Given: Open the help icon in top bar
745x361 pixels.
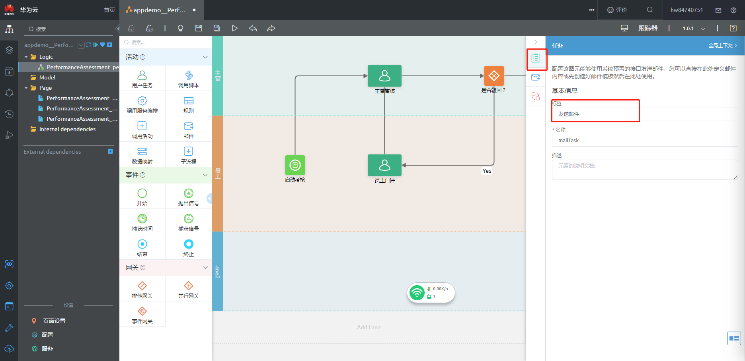Looking at the screenshot, I should [x=733, y=10].
